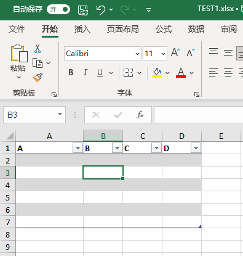
Task: Go to the 公式 (Formulas) tab
Action: [164, 29]
